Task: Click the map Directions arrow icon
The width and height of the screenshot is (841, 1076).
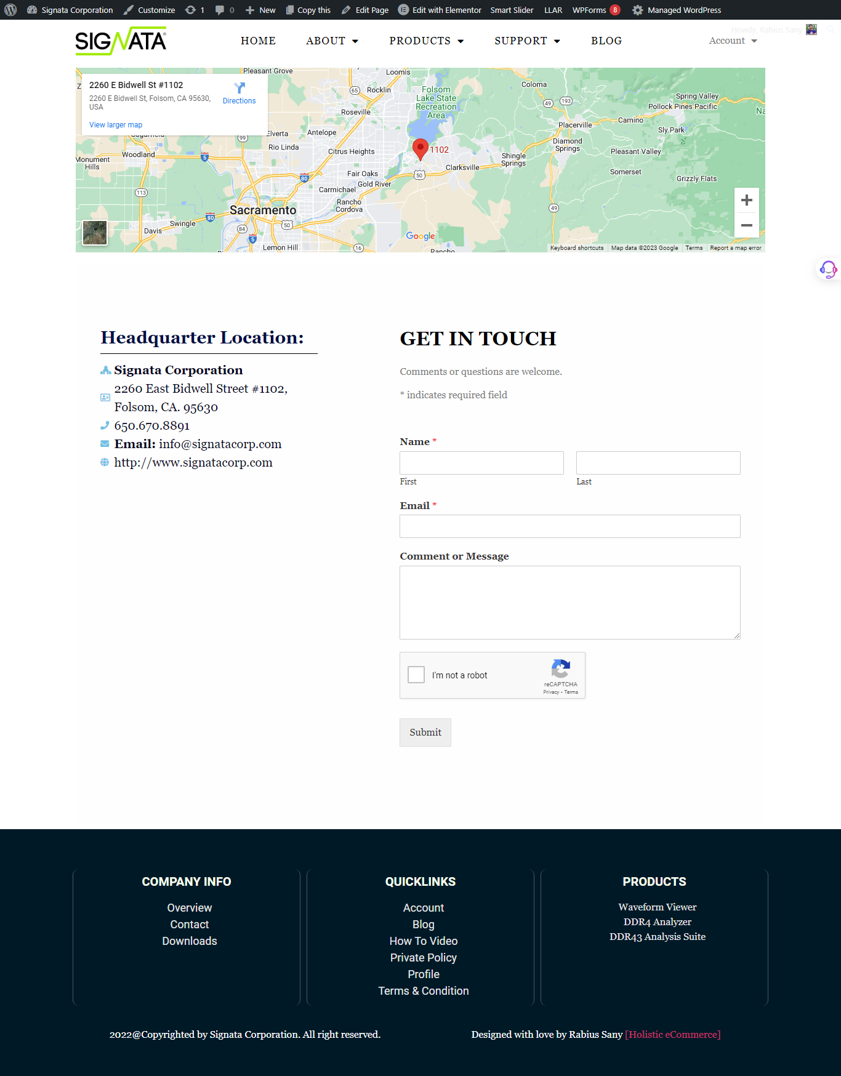Action: tap(239, 88)
